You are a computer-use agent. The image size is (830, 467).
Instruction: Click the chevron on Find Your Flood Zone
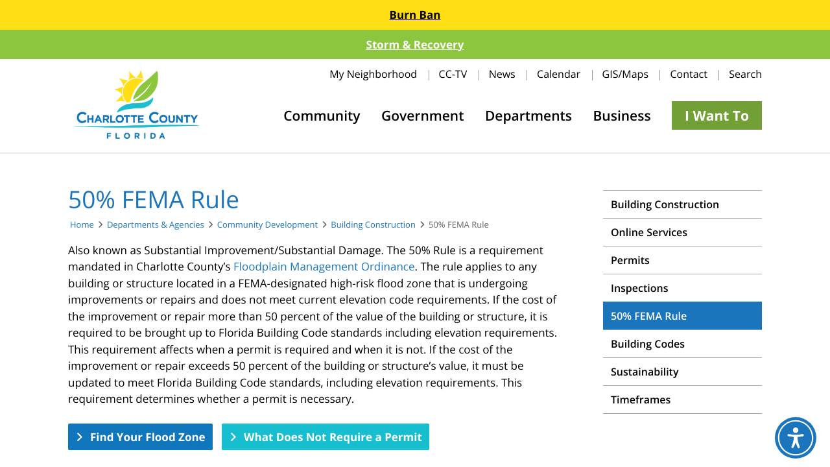tap(80, 437)
